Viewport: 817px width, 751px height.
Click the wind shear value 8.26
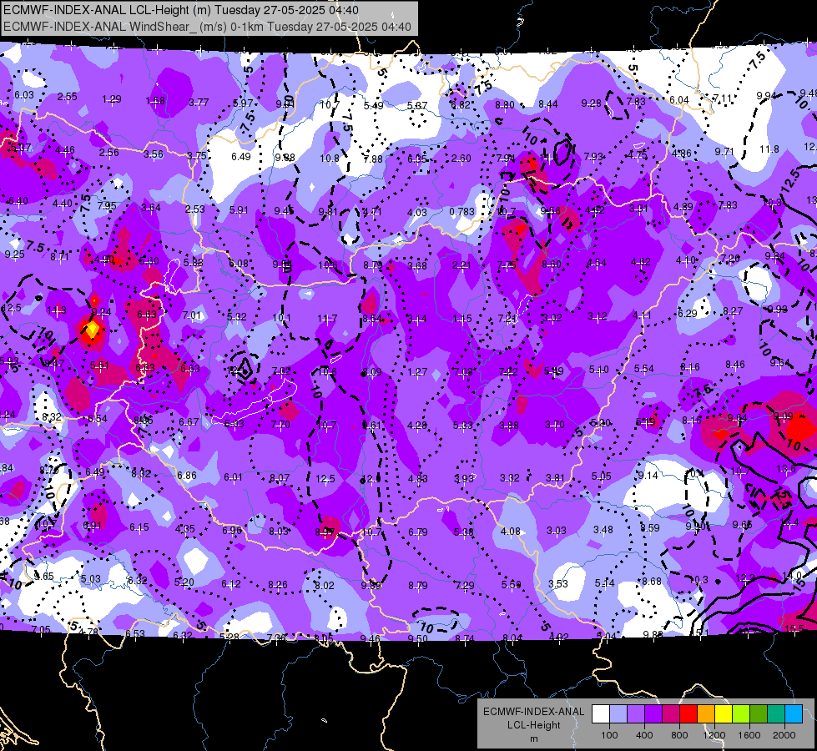pos(278,585)
